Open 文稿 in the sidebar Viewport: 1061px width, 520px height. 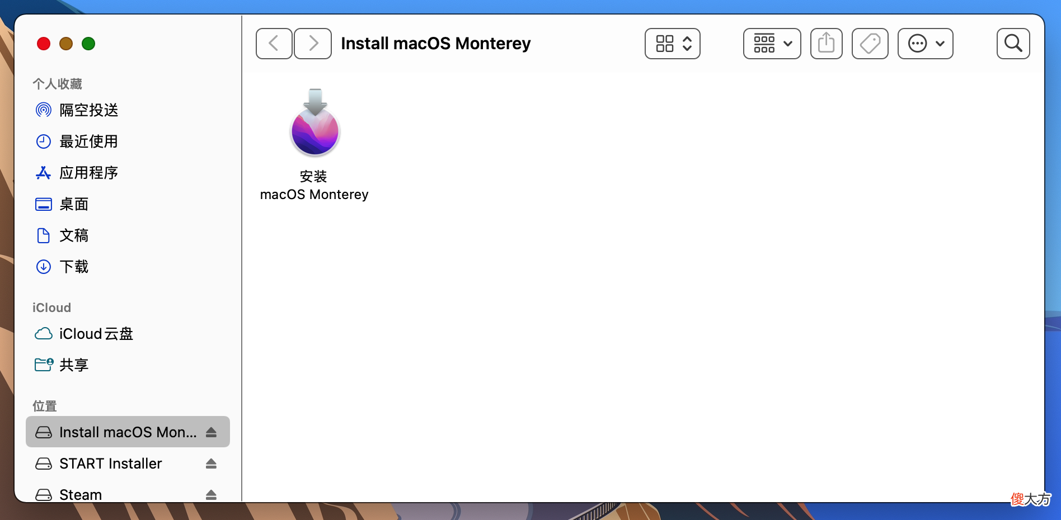128,235
